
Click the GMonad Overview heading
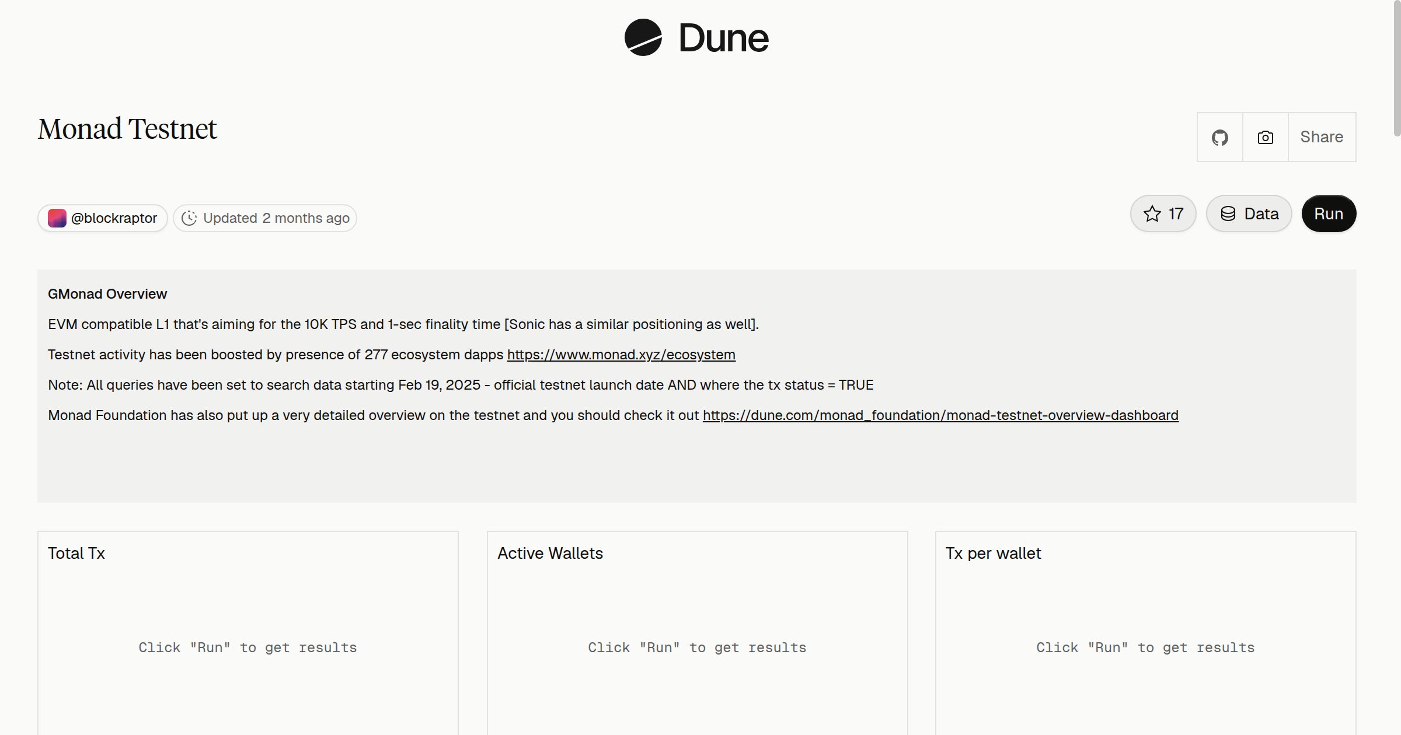click(107, 294)
